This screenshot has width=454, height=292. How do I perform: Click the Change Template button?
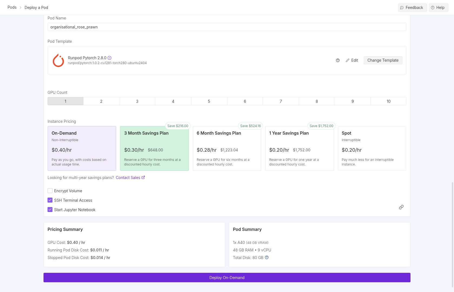383,60
